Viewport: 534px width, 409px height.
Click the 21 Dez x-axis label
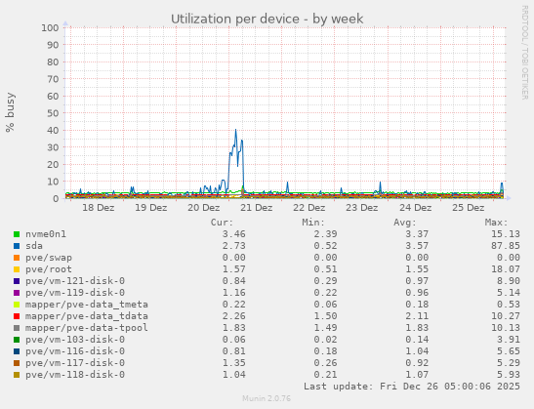(x=257, y=208)
